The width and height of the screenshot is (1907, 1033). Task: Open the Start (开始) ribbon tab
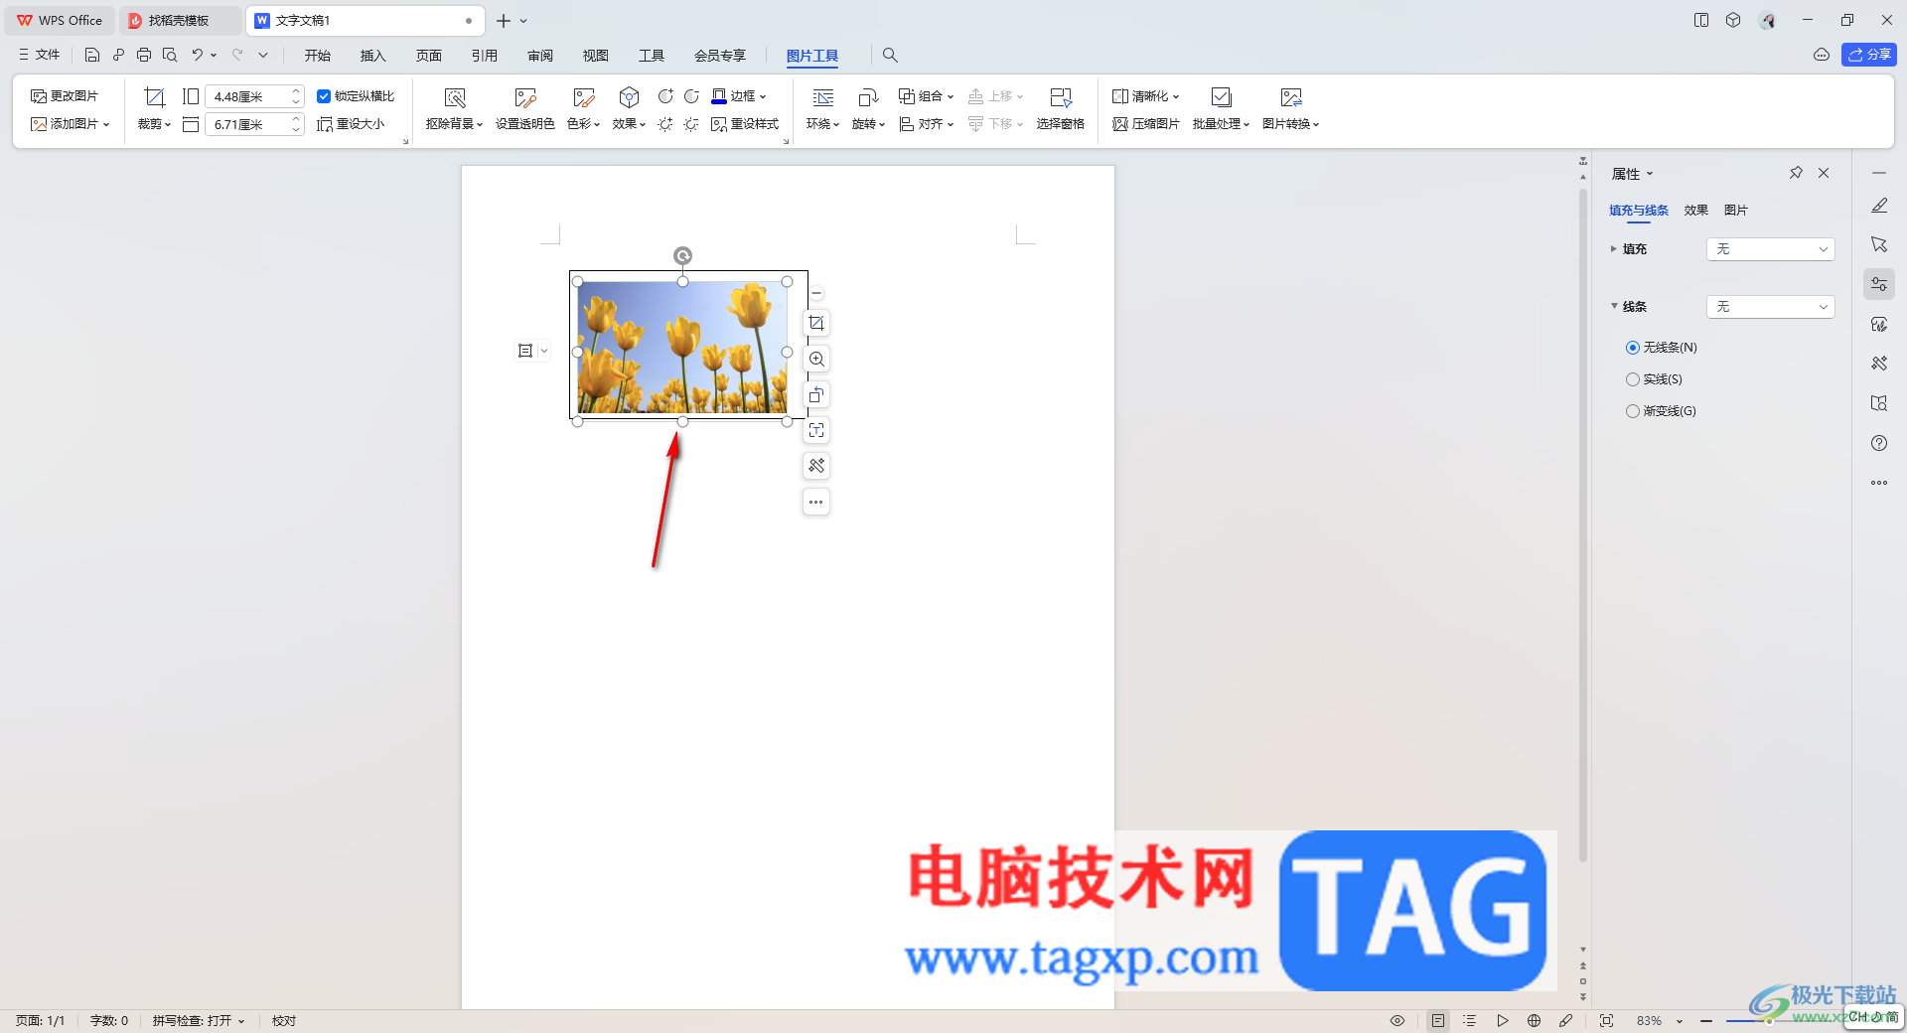click(317, 56)
